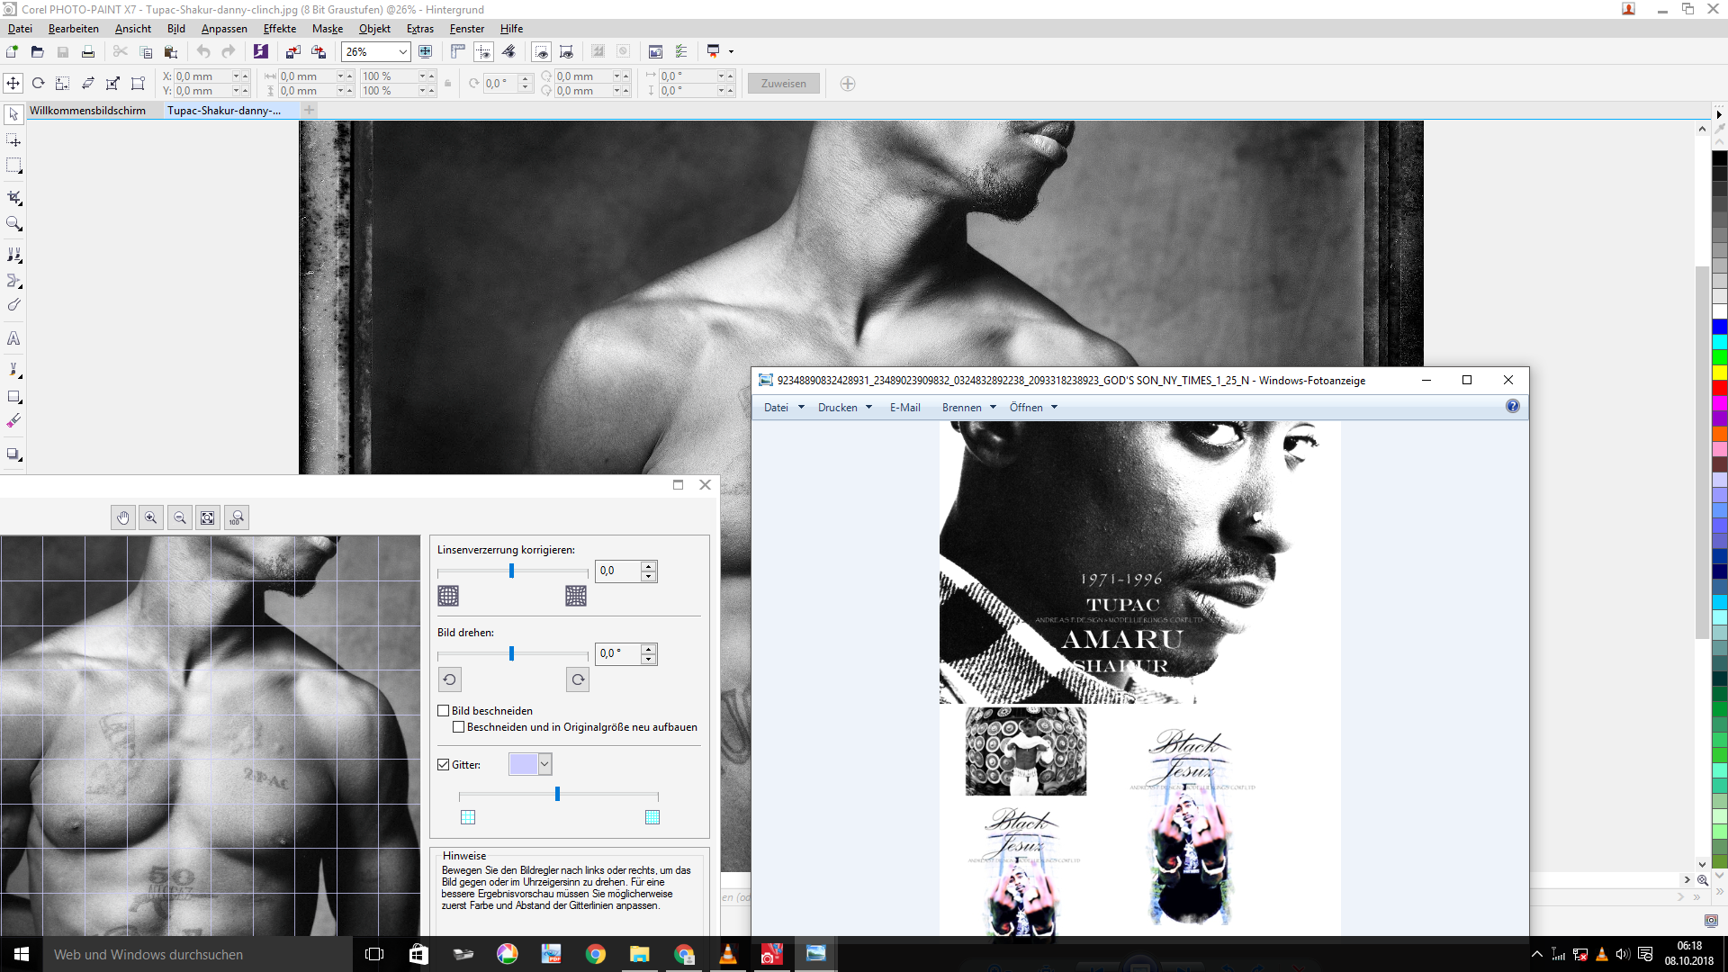1728x972 pixels.
Task: Click the Bild drehen angle input field
Action: pyautogui.click(x=619, y=653)
